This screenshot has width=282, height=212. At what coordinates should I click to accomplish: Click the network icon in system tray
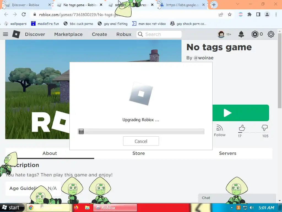245,208
